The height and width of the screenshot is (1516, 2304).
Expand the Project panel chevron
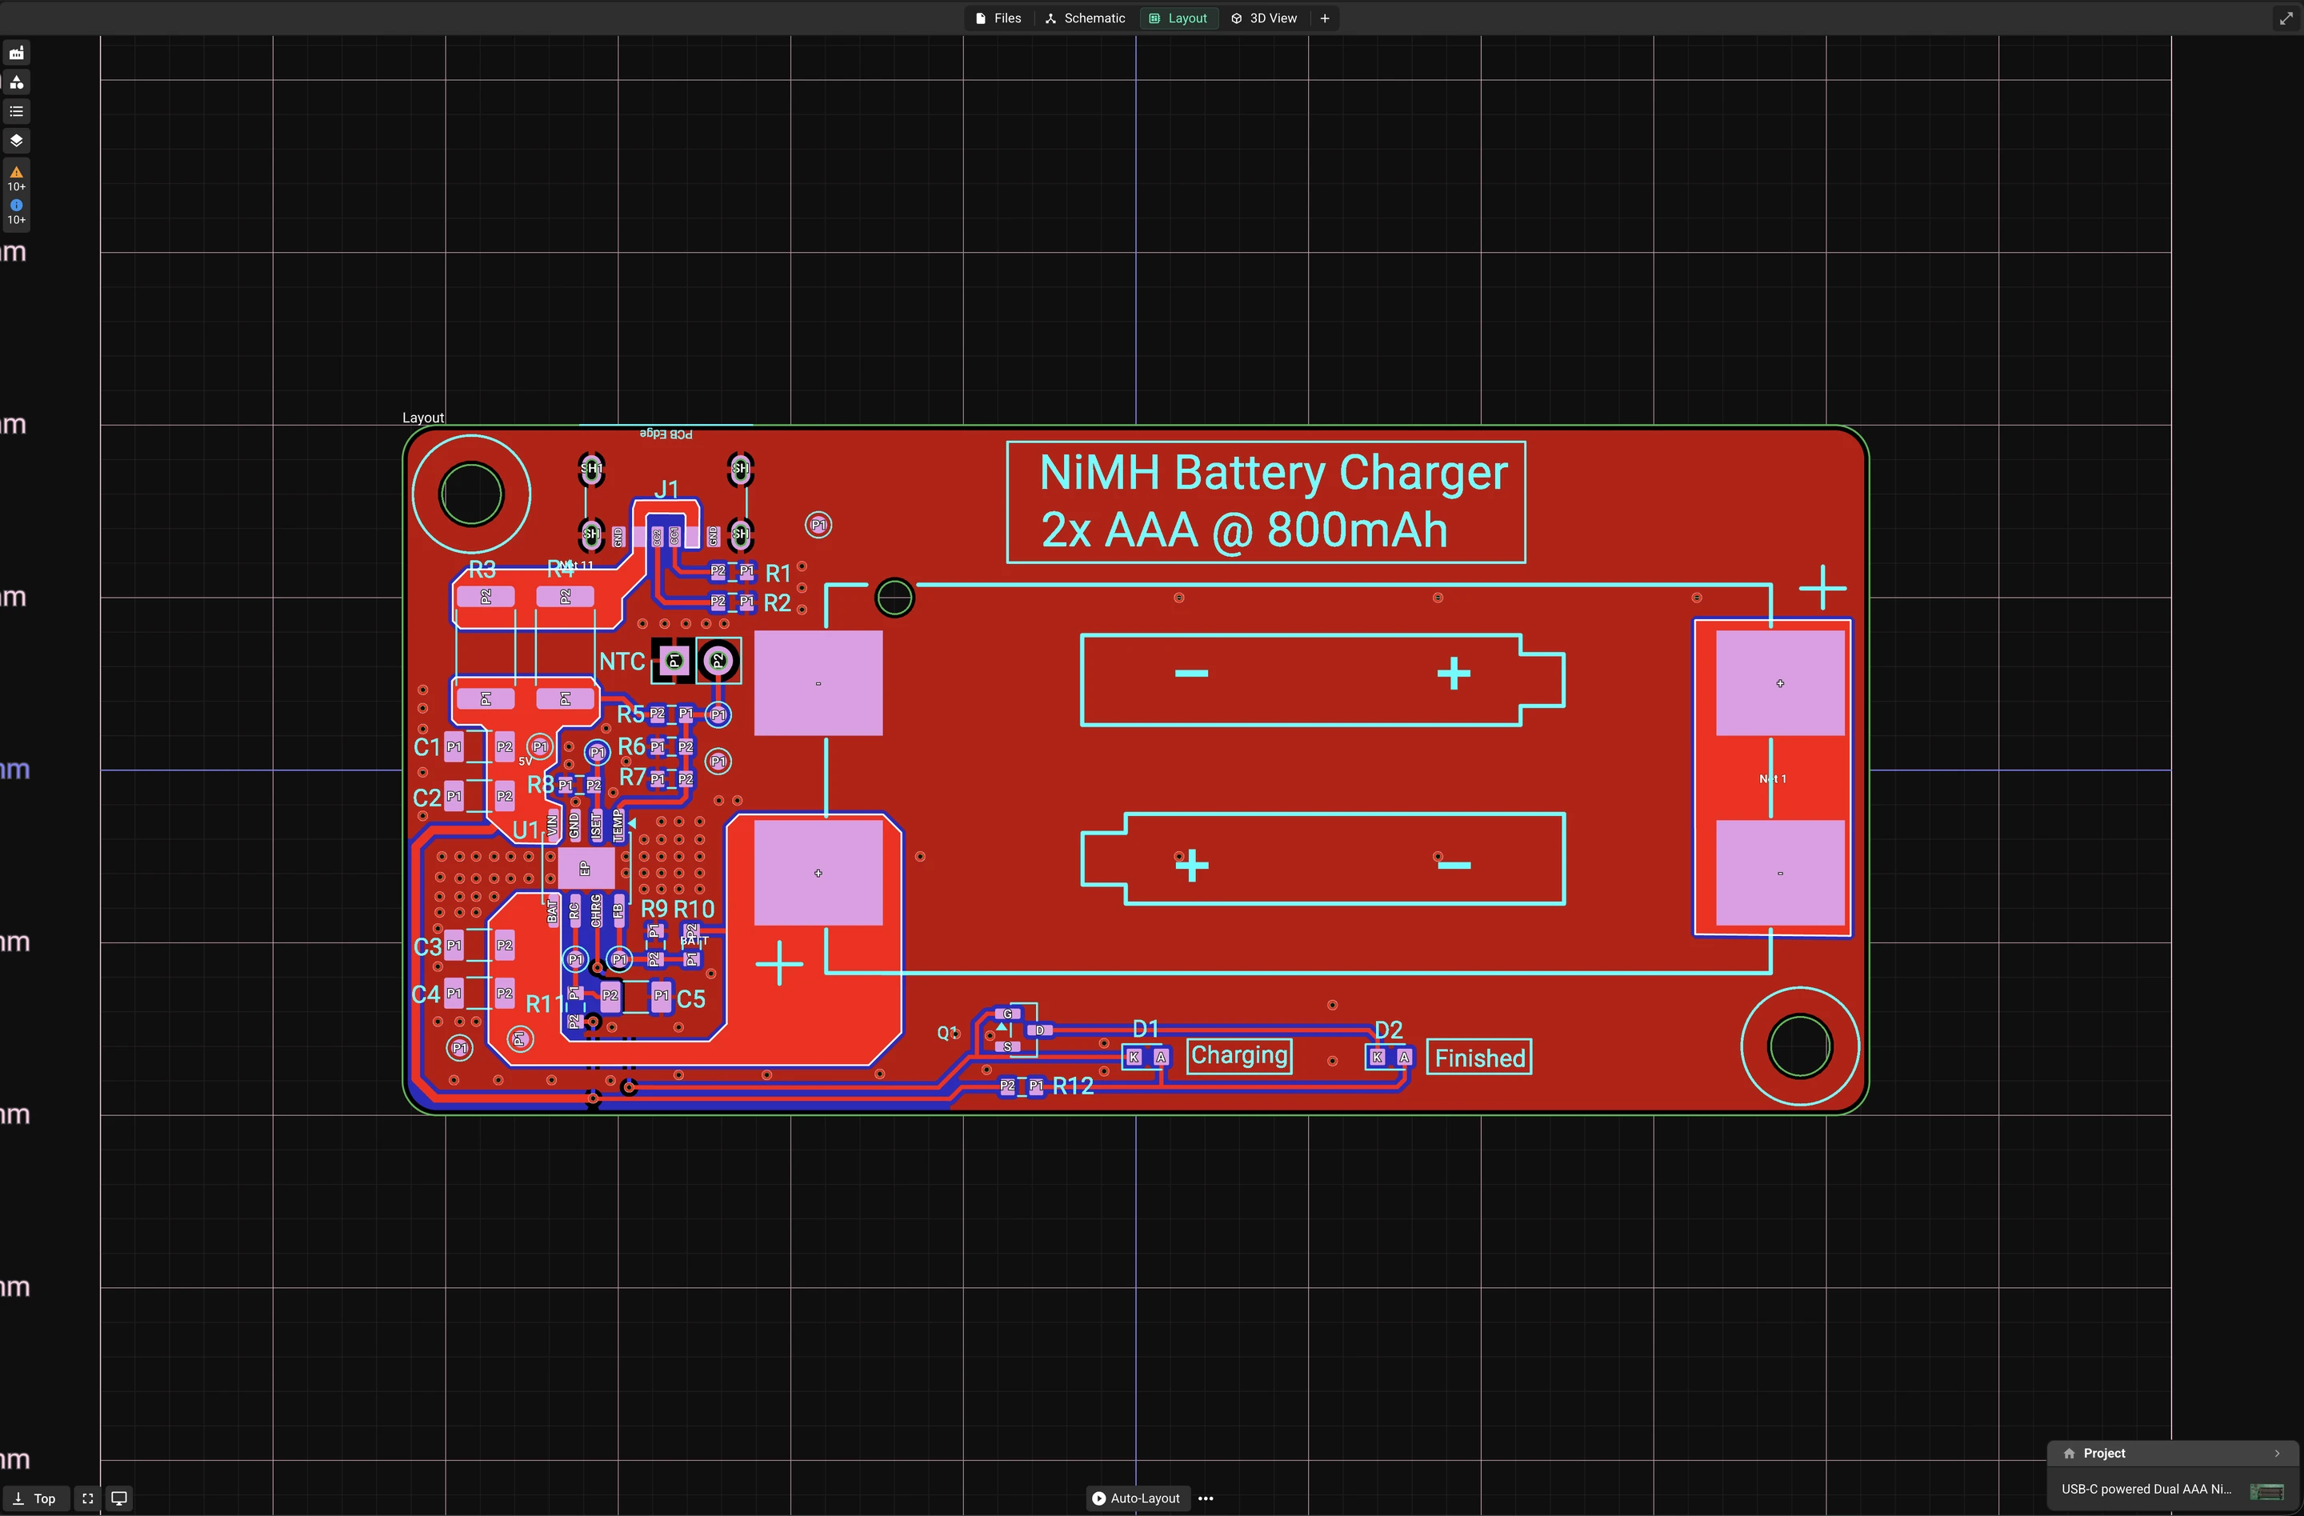(2277, 1453)
